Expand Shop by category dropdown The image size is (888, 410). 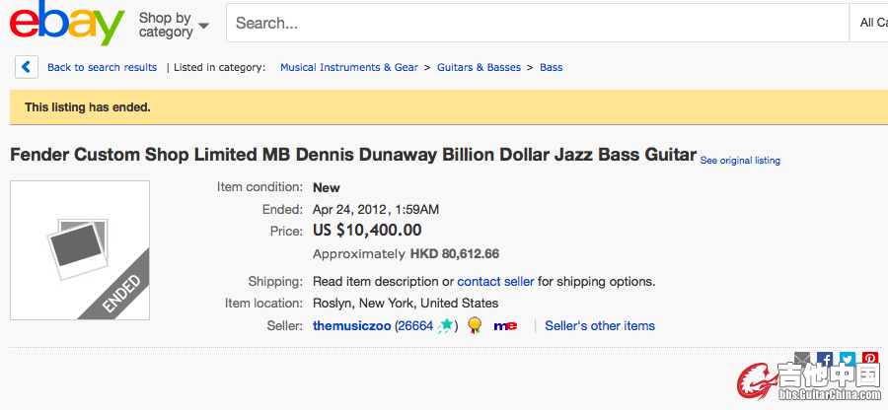[x=174, y=25]
